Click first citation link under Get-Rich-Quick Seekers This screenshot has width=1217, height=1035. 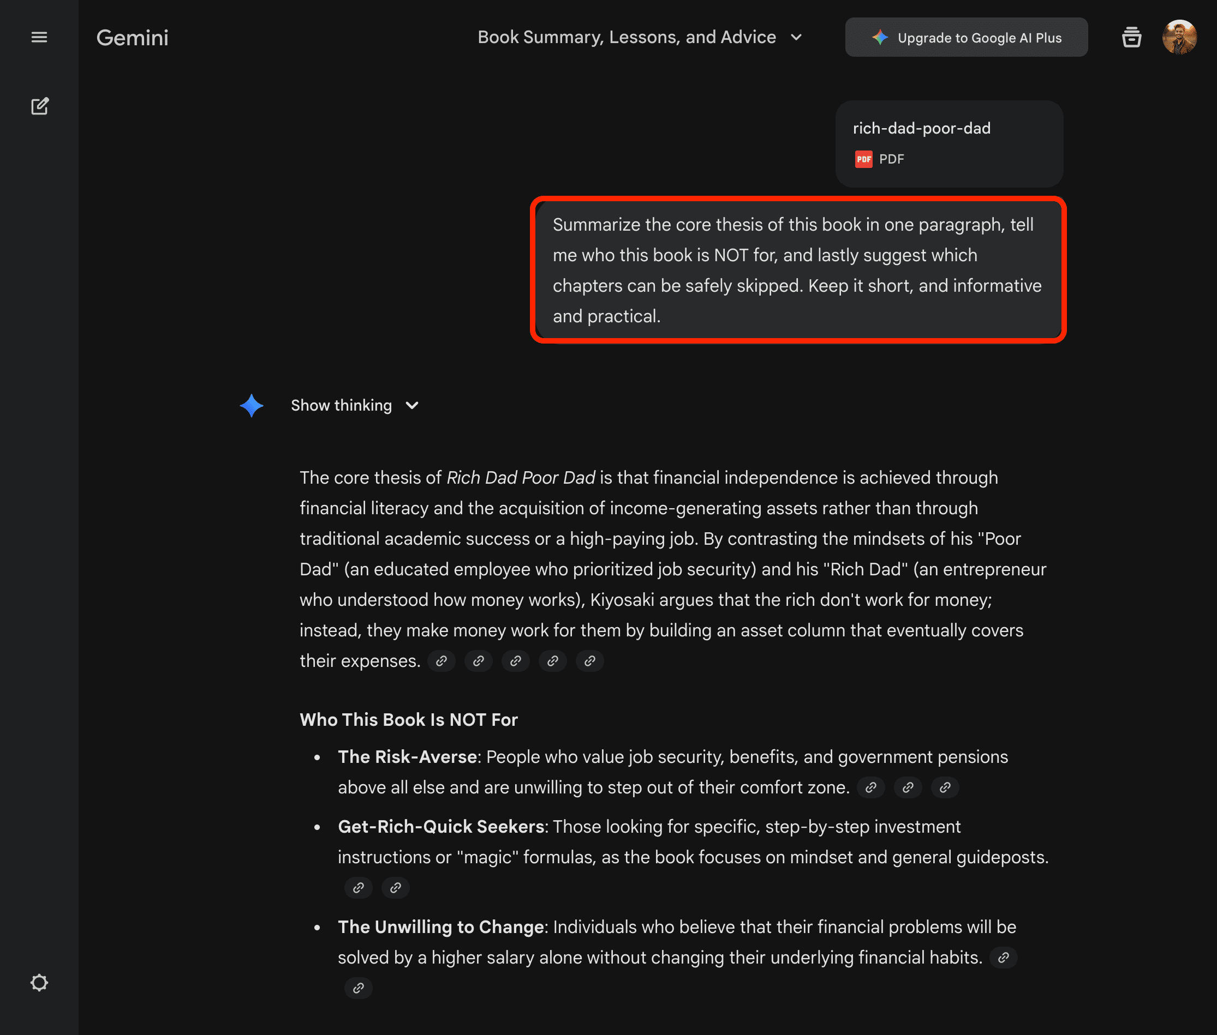(358, 888)
